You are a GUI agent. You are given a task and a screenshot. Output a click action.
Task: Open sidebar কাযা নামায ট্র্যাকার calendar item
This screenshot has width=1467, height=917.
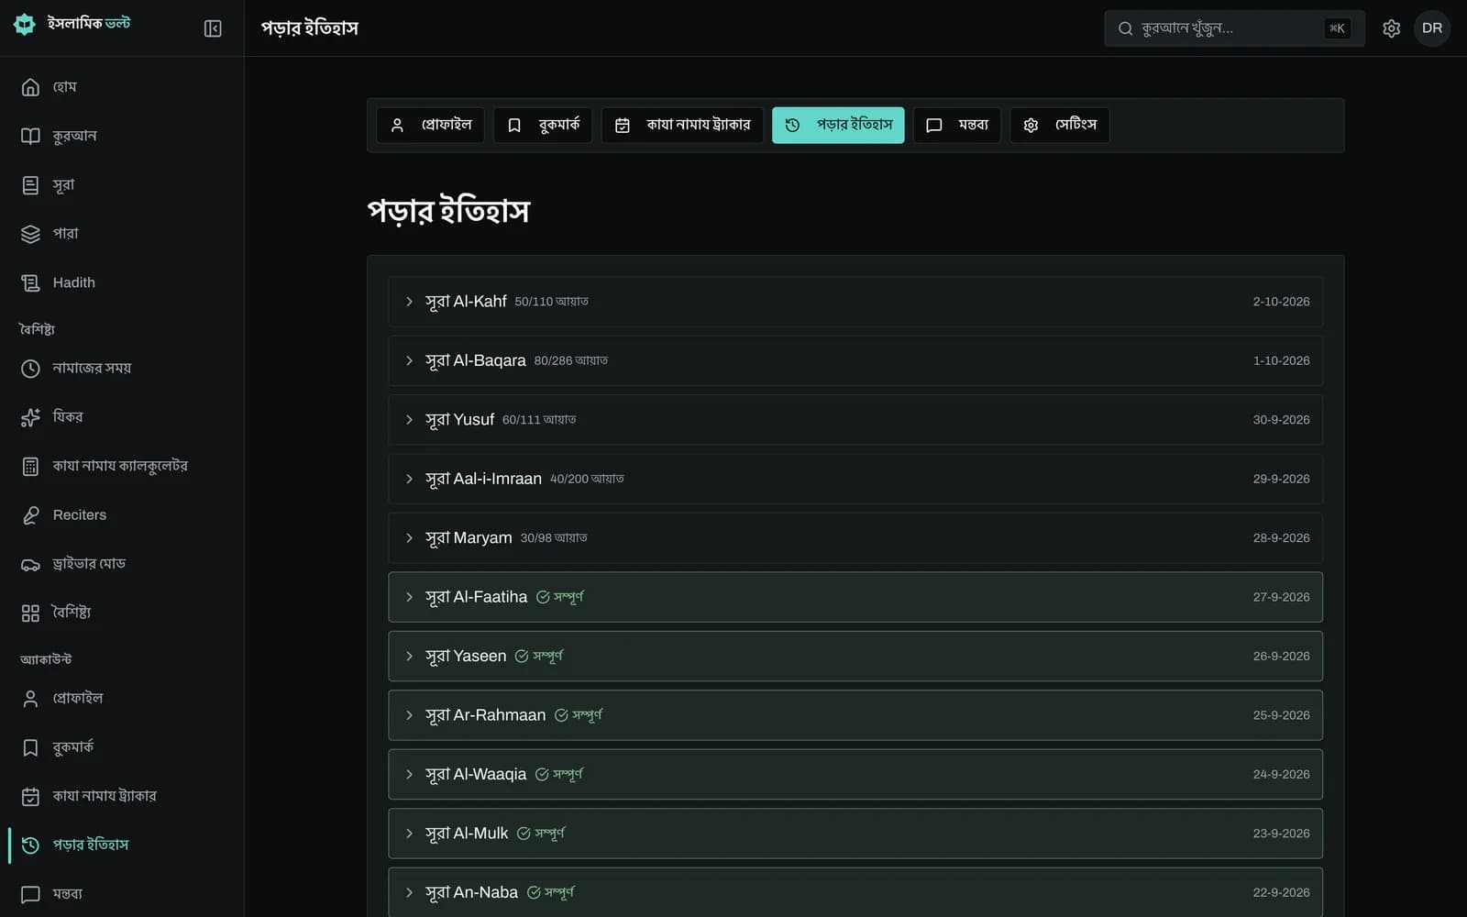[x=122, y=796]
